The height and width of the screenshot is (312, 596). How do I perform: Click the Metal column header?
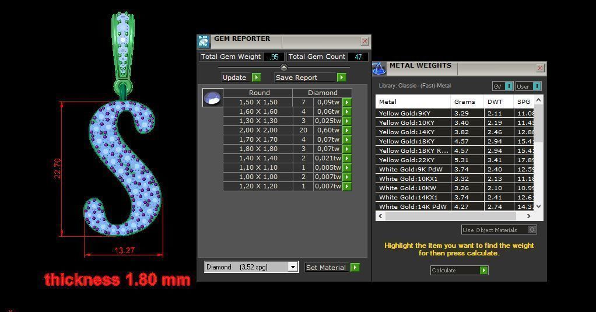[x=413, y=102]
